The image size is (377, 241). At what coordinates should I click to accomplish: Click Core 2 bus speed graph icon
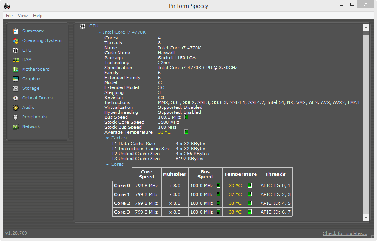point(219,203)
